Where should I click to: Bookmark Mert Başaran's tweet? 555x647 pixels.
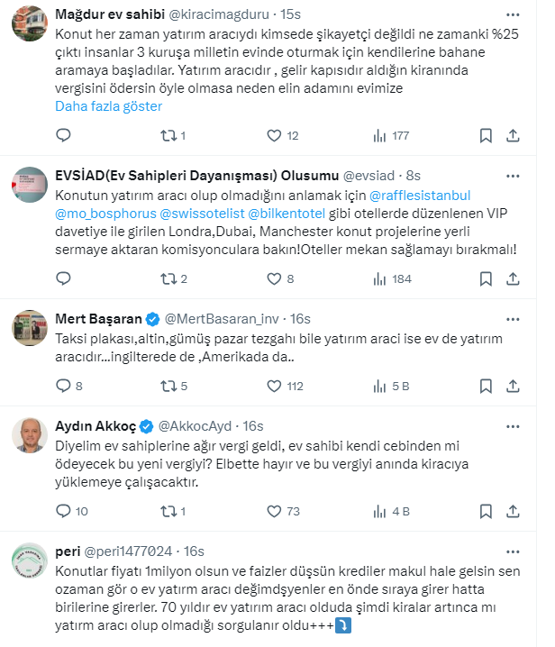485,386
